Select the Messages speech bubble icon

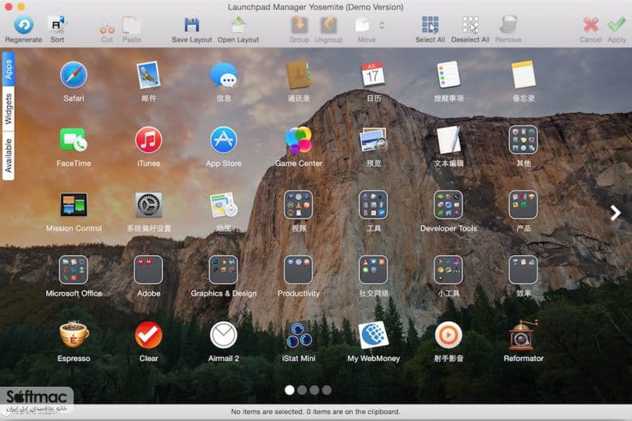pyautogui.click(x=224, y=75)
